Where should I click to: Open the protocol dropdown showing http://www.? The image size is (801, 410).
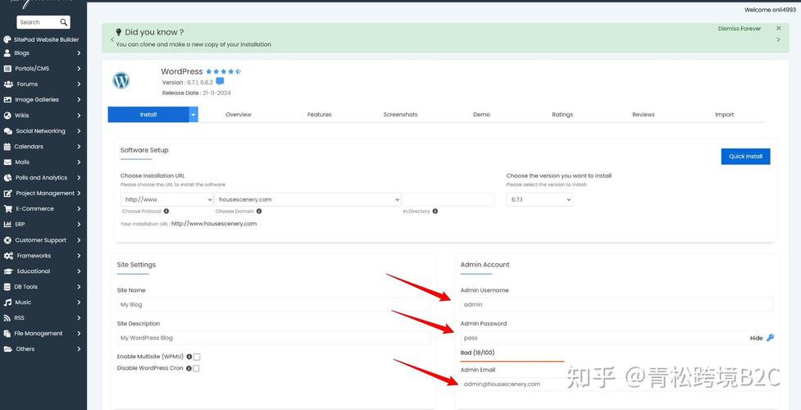pos(167,199)
